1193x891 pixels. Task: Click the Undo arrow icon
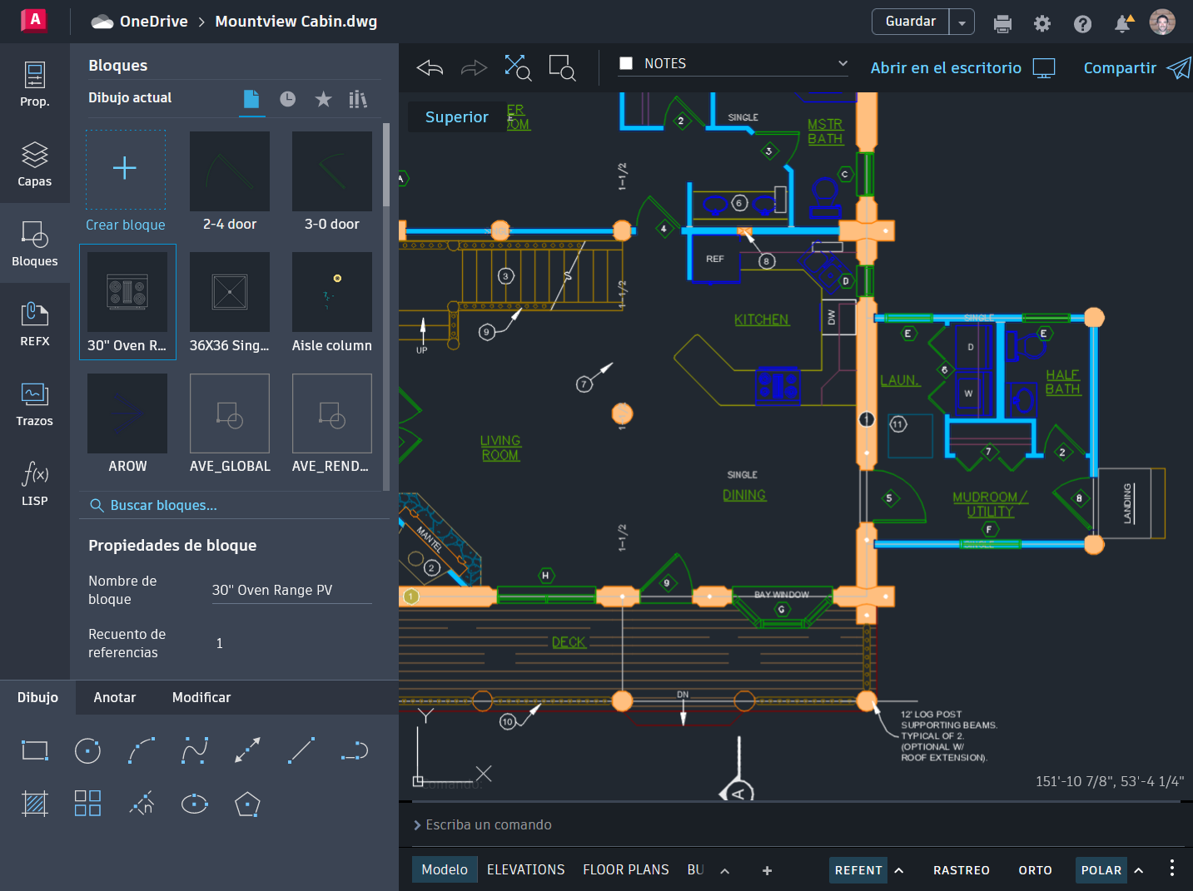[x=430, y=67]
